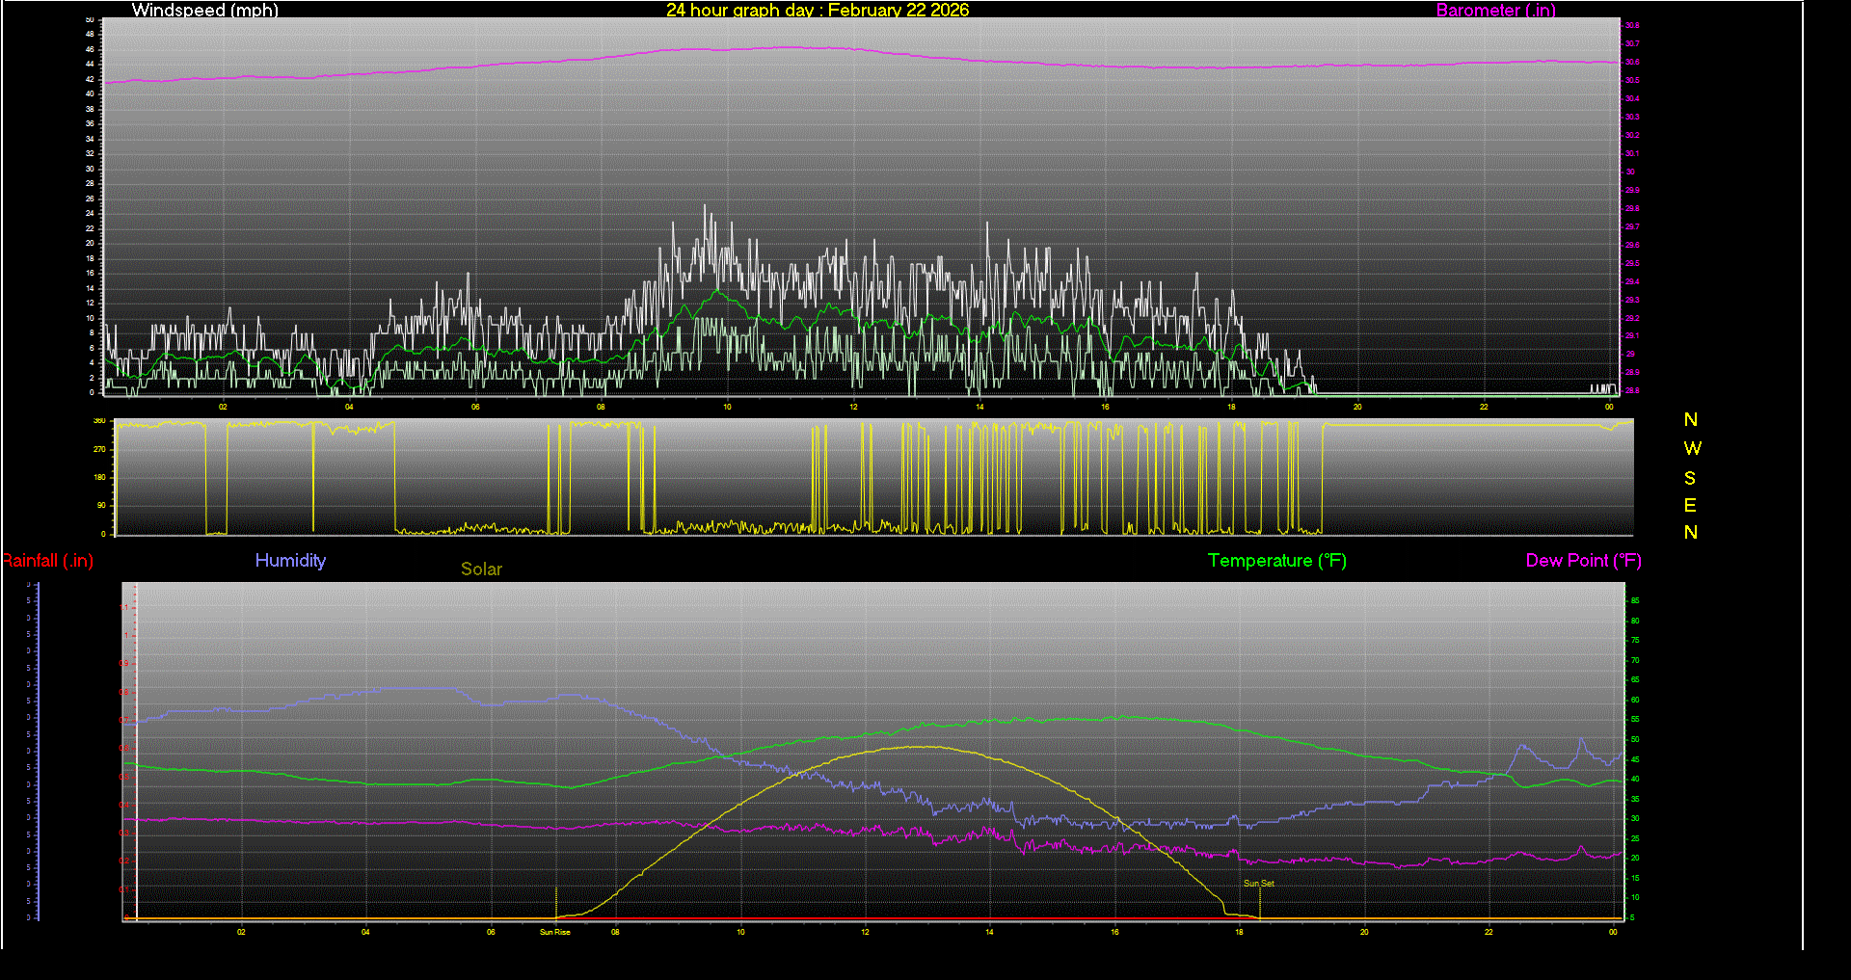The height and width of the screenshot is (980, 1851).
Task: Select the Rainfall (.in) label
Action: click(x=46, y=560)
